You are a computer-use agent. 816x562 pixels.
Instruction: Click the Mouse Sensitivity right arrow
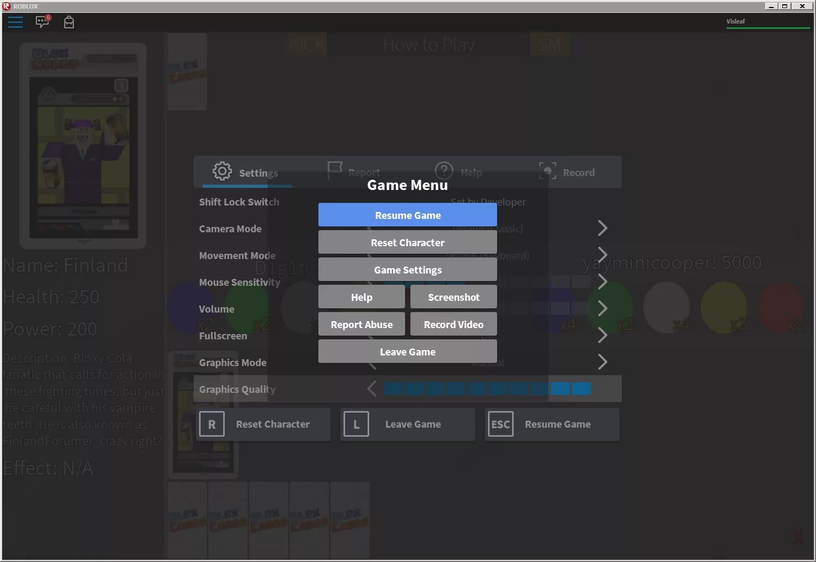click(603, 282)
